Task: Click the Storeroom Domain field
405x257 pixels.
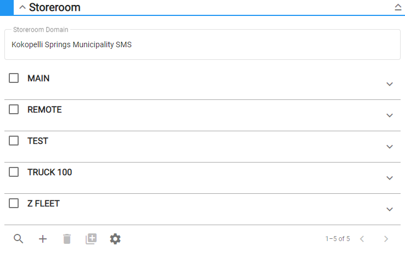Action: [202, 45]
